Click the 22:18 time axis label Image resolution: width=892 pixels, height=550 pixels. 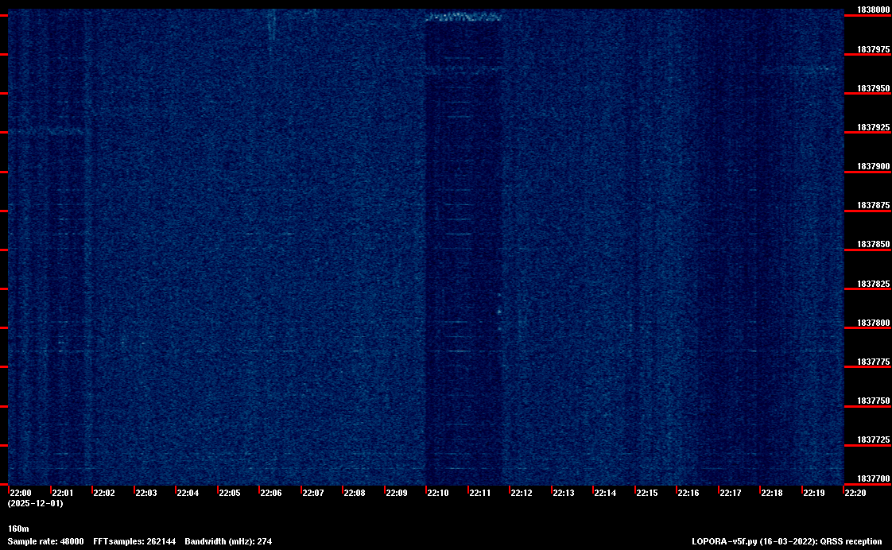tap(772, 493)
